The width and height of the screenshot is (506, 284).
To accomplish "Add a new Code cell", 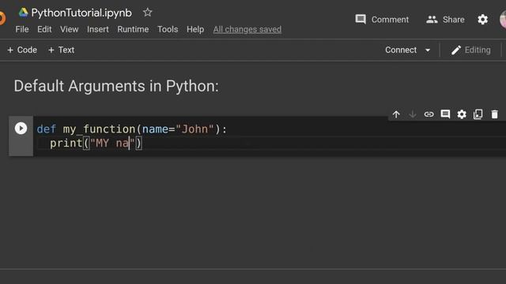I will point(22,50).
